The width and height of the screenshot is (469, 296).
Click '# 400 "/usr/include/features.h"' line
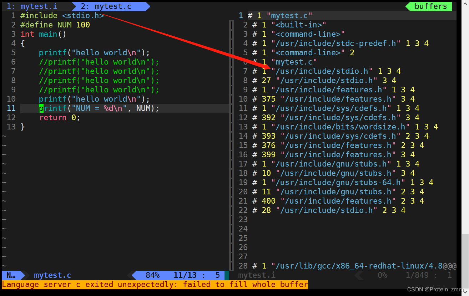[x=338, y=201]
